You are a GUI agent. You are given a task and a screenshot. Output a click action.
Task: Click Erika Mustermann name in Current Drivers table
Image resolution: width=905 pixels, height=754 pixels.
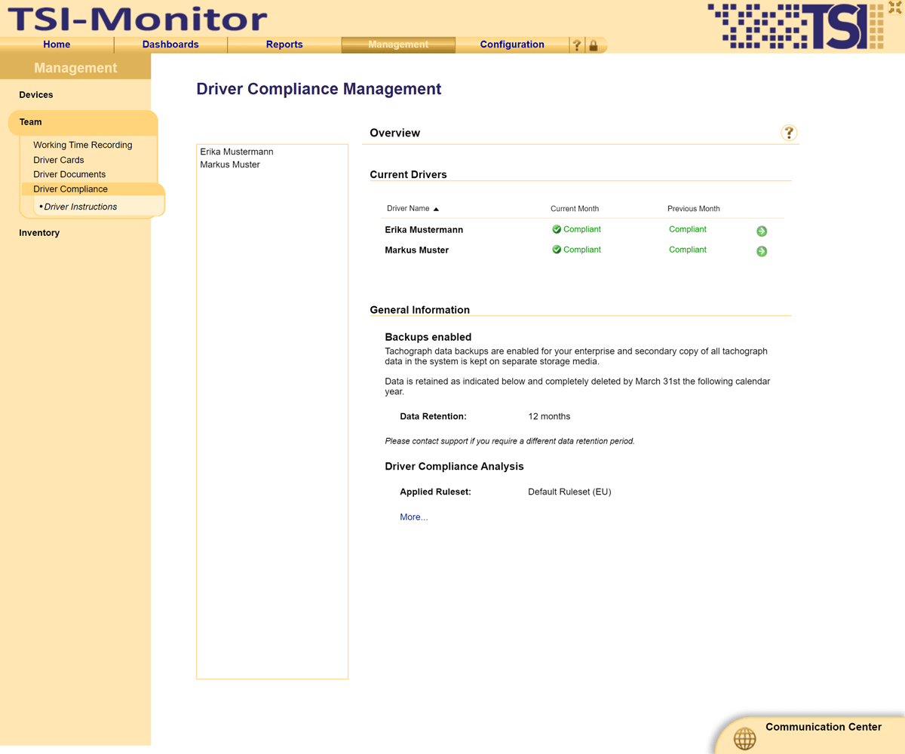coord(424,230)
